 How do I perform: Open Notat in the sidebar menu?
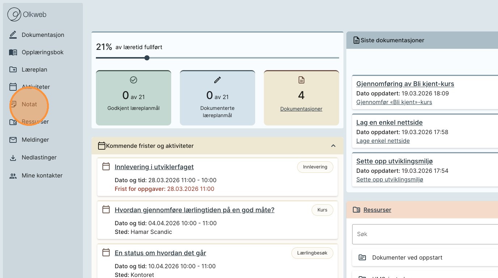click(29, 104)
